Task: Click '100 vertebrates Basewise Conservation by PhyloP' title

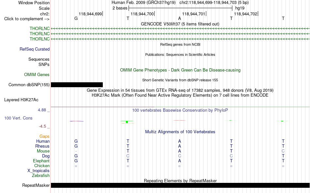Action: pyautogui.click(x=180, y=110)
